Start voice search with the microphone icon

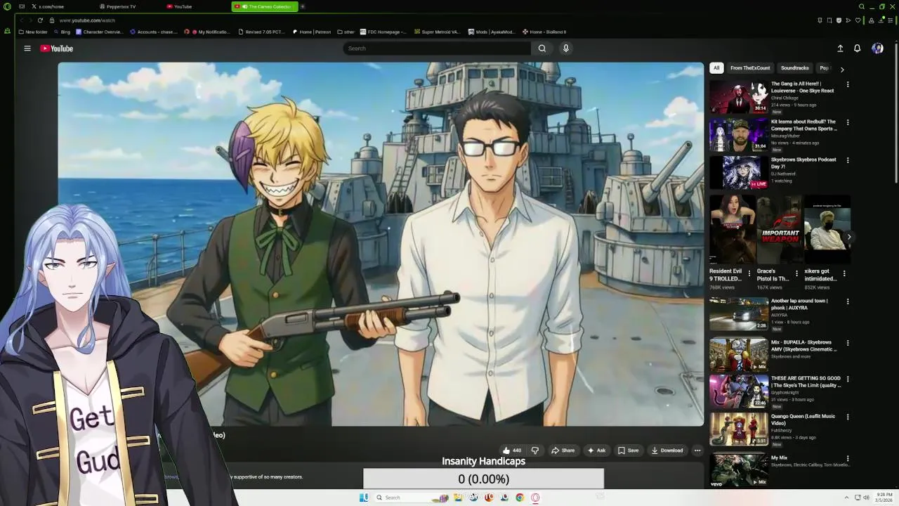tap(565, 48)
